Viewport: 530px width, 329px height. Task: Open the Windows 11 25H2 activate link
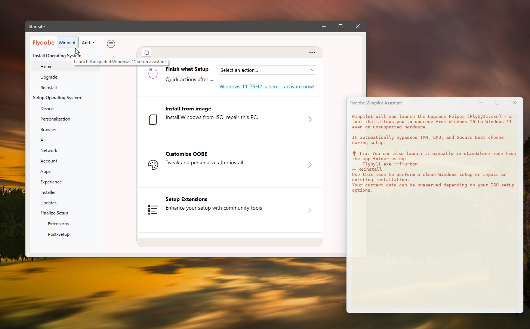266,86
